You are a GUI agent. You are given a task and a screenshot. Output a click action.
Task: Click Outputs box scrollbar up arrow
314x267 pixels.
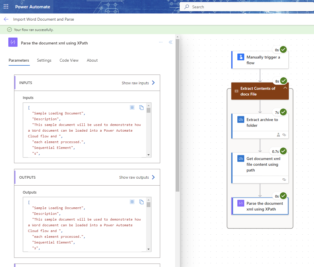click(148, 200)
